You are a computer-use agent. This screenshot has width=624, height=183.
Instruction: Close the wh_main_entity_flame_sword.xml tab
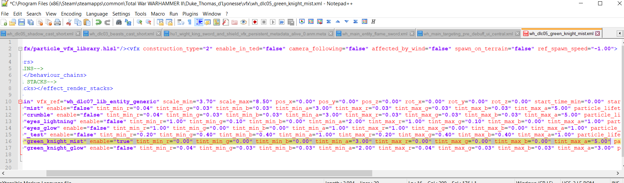click(x=412, y=34)
